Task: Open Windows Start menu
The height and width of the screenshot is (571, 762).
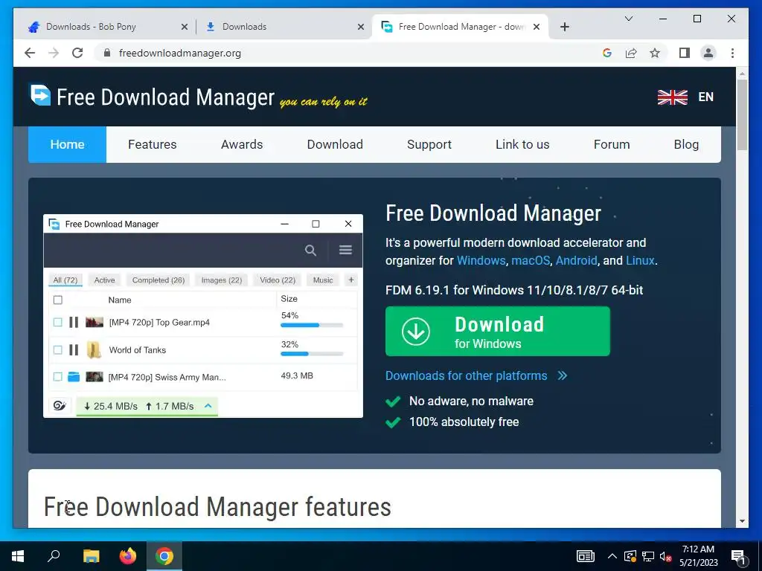Action: pos(18,556)
